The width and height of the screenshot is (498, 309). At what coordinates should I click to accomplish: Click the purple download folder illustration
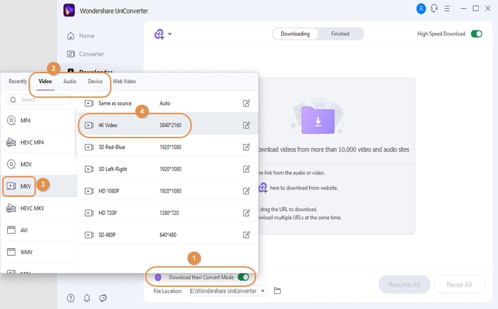tap(318, 120)
